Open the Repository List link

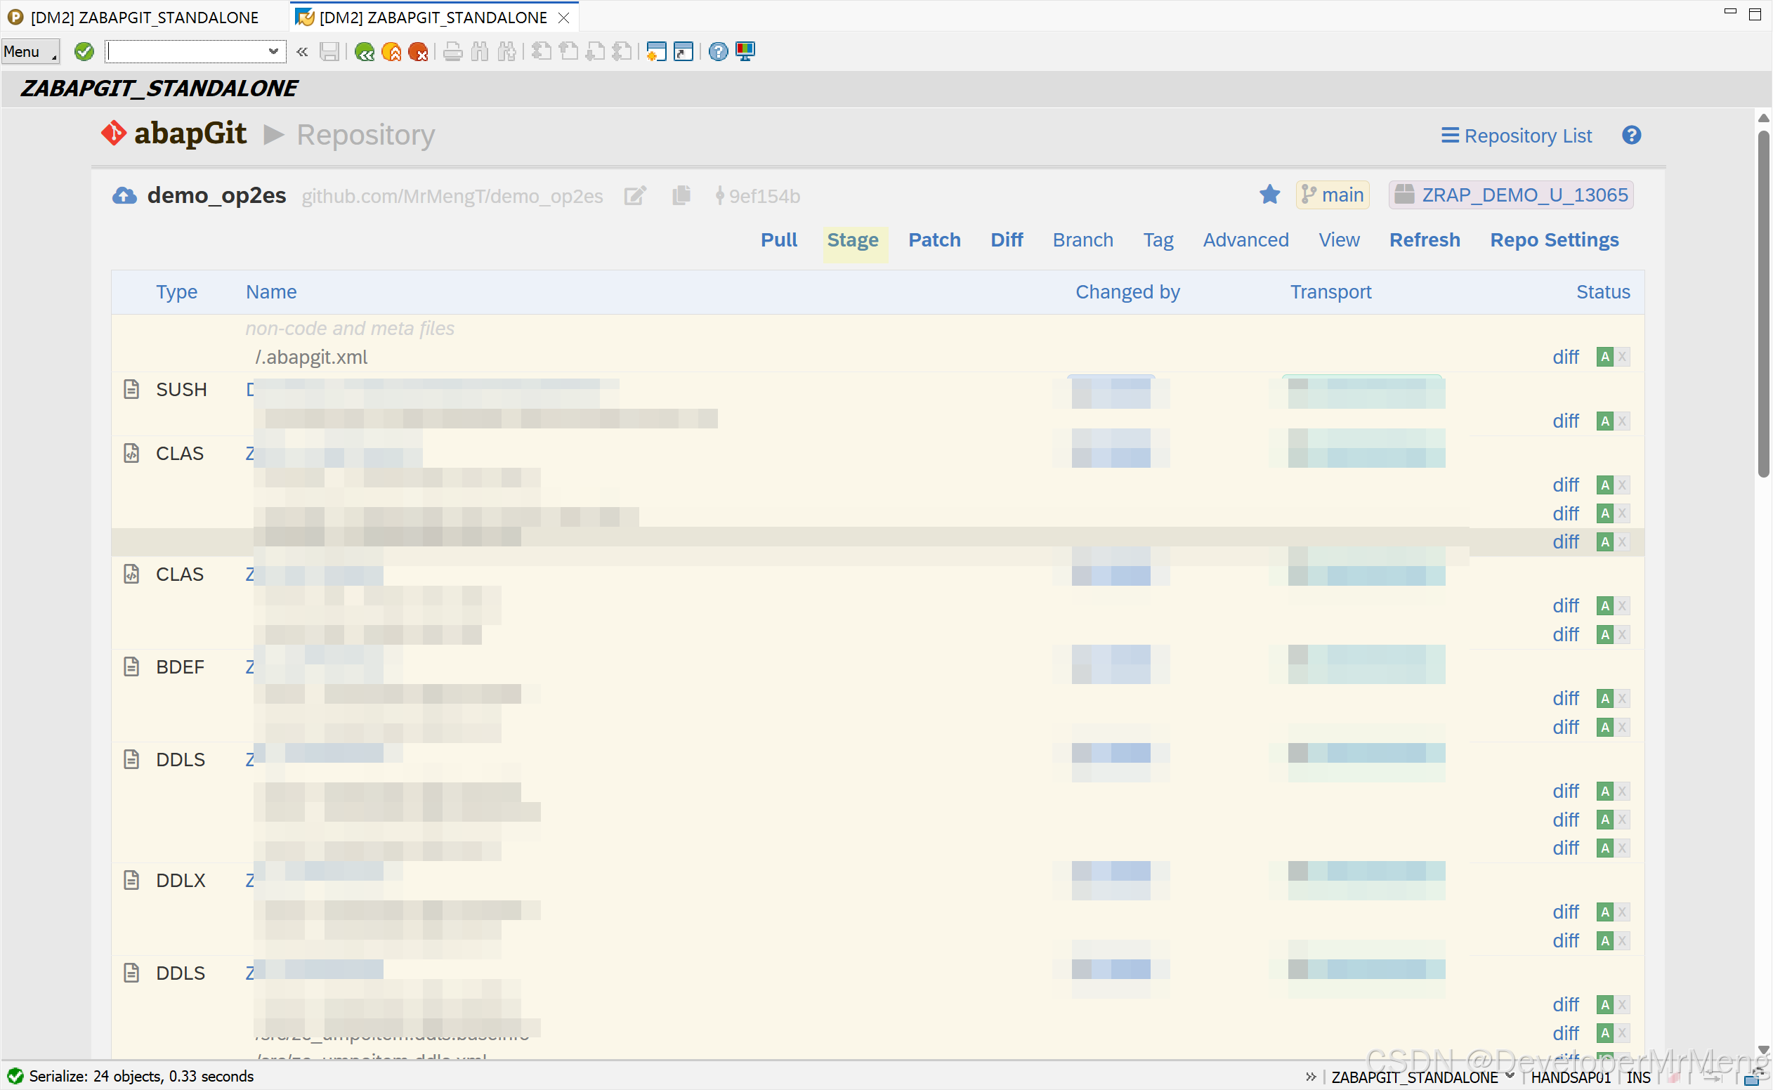pos(1517,136)
